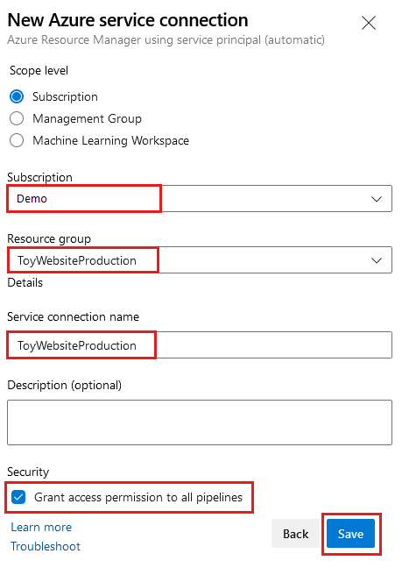Save the new service connection
The width and height of the screenshot is (409, 582).
(351, 534)
